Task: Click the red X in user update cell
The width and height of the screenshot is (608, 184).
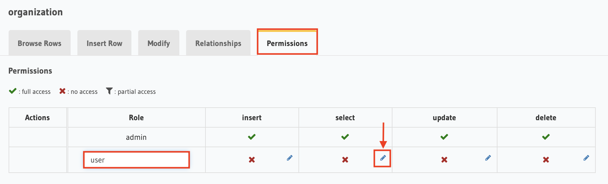Action: tap(444, 159)
